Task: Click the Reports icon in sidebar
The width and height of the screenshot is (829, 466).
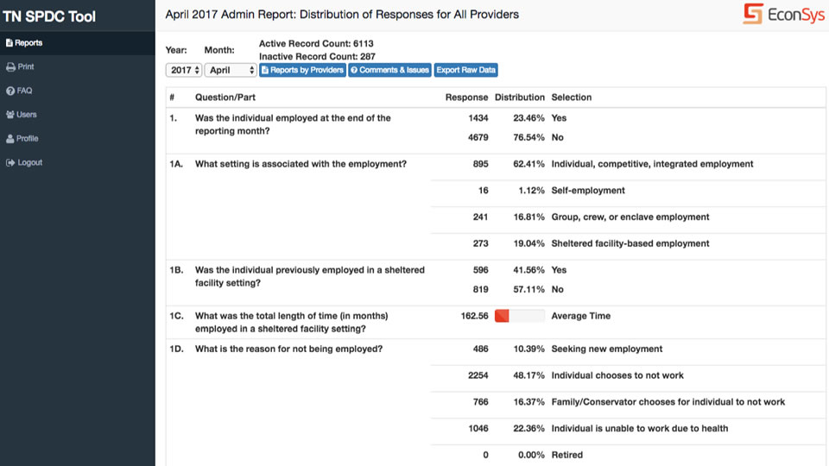Action: (9, 43)
